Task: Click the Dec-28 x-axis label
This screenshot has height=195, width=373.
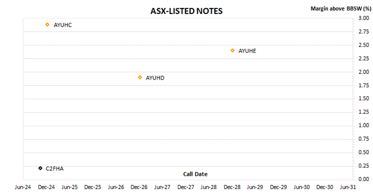Action: click(x=232, y=187)
